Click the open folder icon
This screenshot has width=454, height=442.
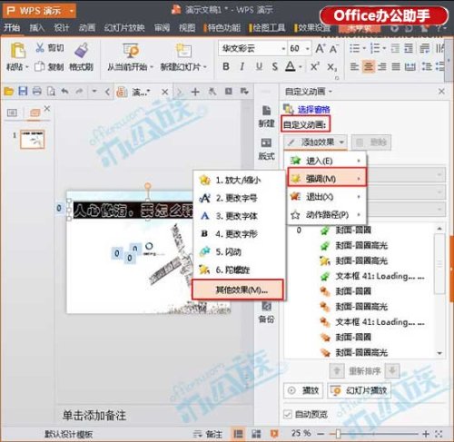pos(8,91)
